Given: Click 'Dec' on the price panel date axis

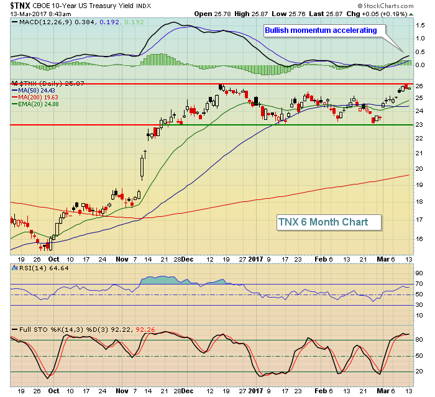Looking at the screenshot, I should point(188,260).
